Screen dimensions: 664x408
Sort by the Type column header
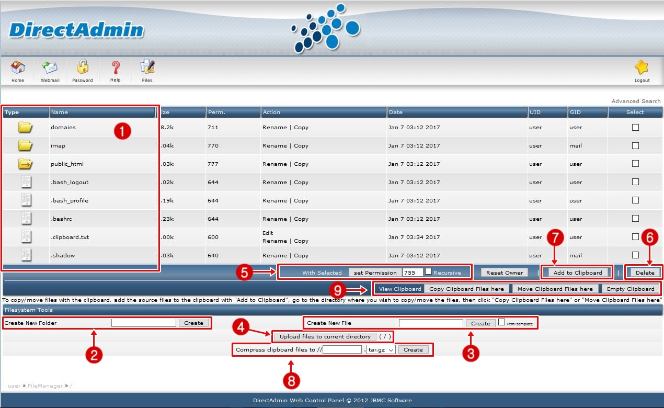point(26,112)
